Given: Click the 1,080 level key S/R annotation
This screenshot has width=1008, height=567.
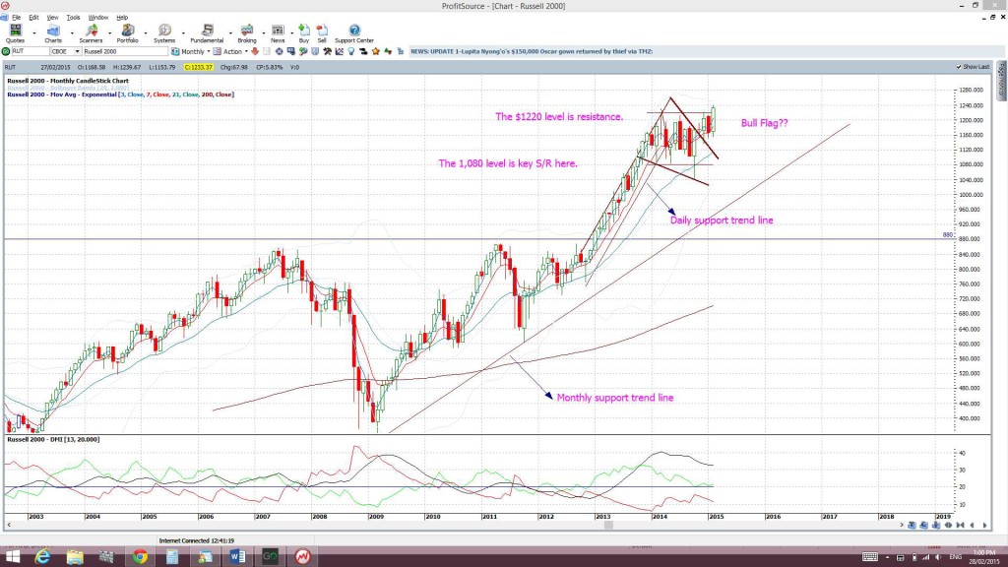Looking at the screenshot, I should (508, 164).
